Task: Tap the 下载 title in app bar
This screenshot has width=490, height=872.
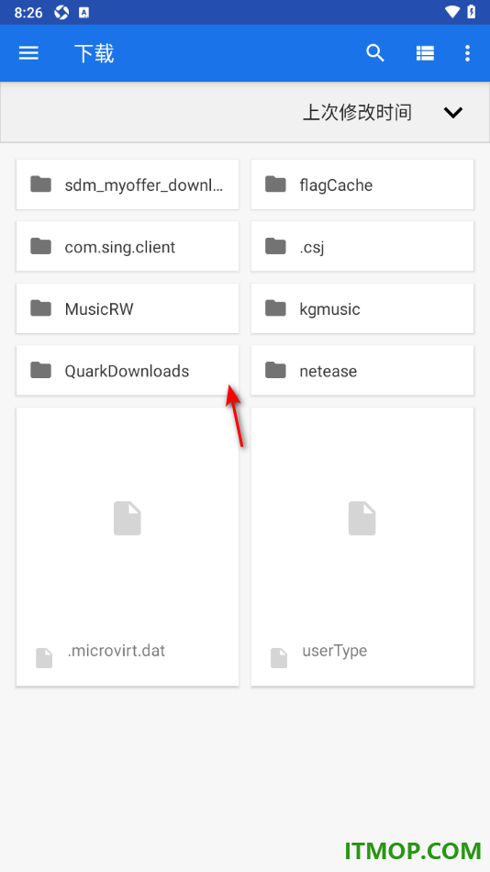Action: click(94, 54)
